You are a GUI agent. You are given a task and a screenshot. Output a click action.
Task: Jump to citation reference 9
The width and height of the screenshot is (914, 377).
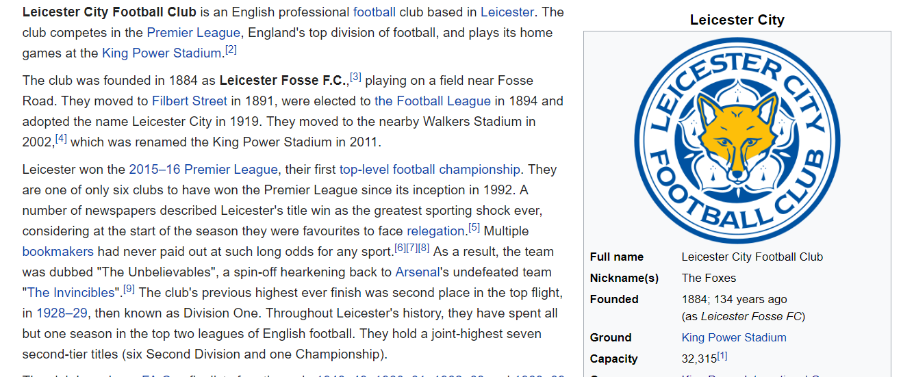click(129, 289)
